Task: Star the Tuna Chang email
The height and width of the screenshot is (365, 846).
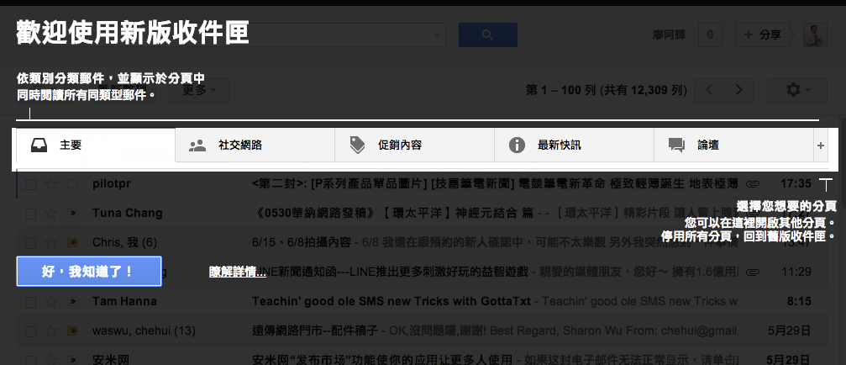Action: (x=50, y=214)
